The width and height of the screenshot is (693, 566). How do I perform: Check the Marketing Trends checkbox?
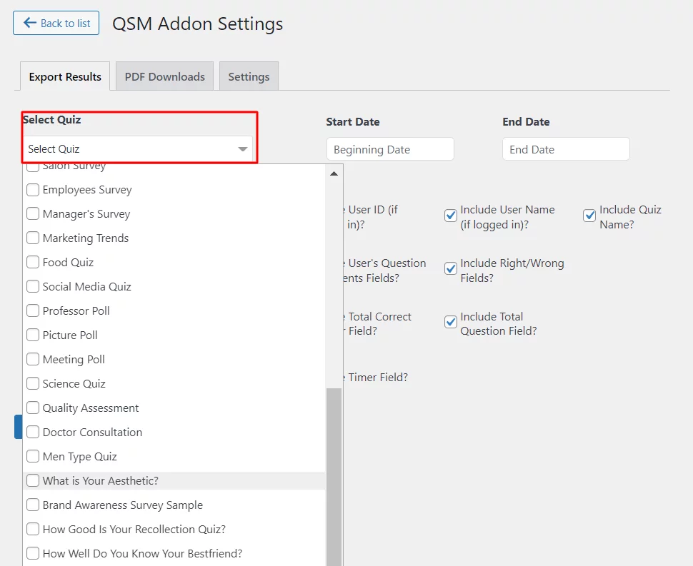pos(33,238)
